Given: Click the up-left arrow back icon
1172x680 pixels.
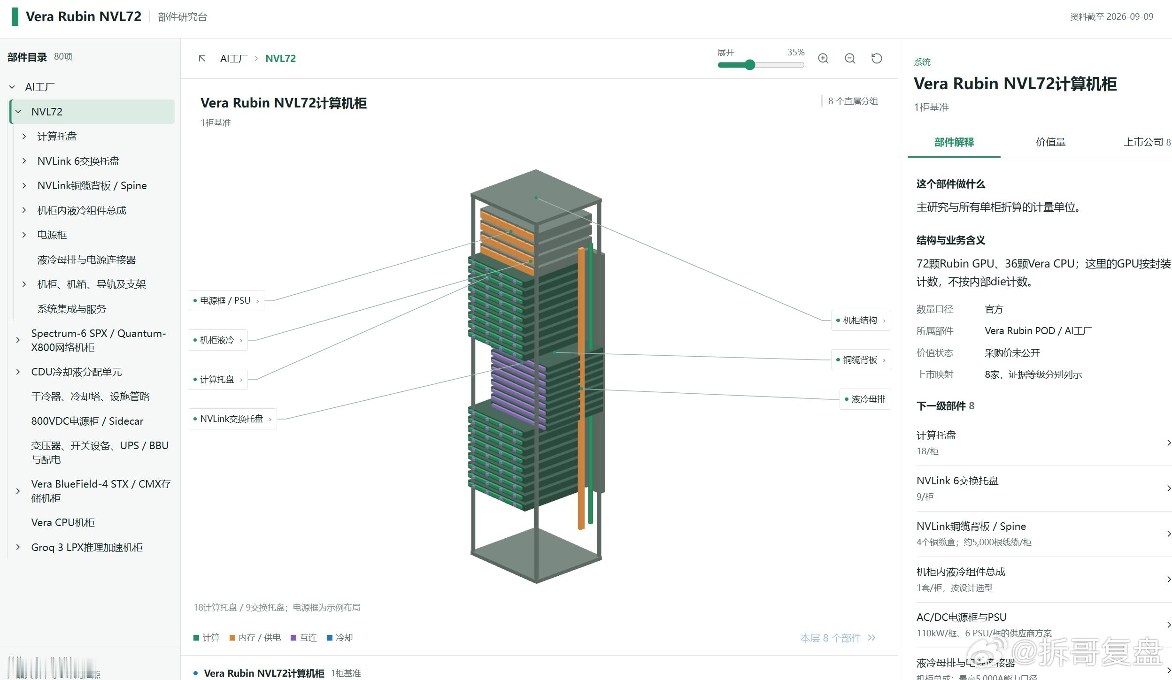Looking at the screenshot, I should 202,58.
